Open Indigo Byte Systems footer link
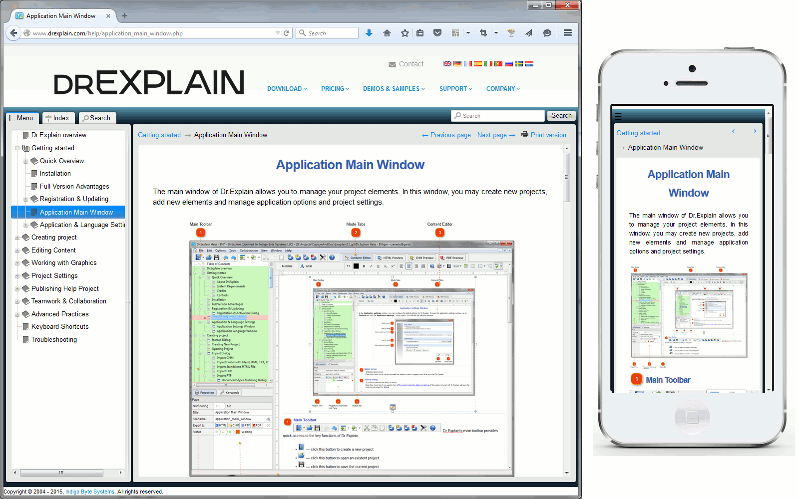Image resolution: width=798 pixels, height=499 pixels. [x=90, y=492]
